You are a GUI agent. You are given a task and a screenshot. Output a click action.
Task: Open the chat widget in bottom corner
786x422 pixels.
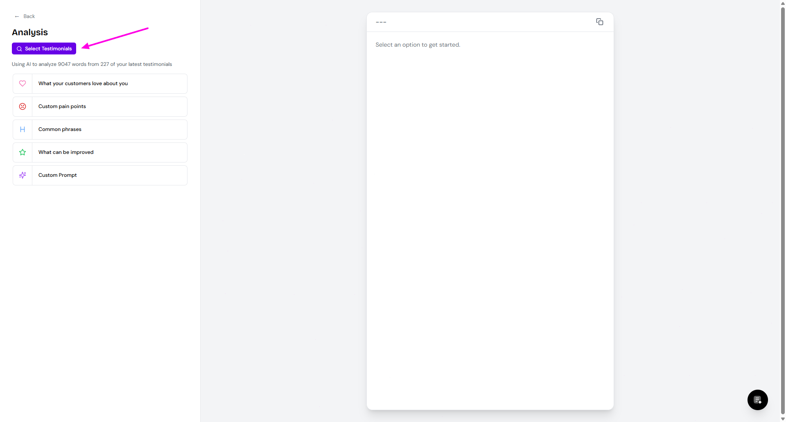(757, 400)
